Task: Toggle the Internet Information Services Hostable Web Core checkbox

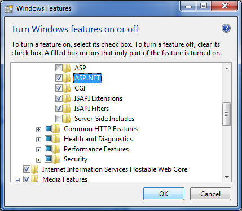Action: [x=27, y=169]
